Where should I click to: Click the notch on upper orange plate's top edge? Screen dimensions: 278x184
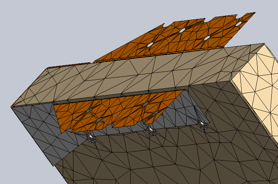164,25
